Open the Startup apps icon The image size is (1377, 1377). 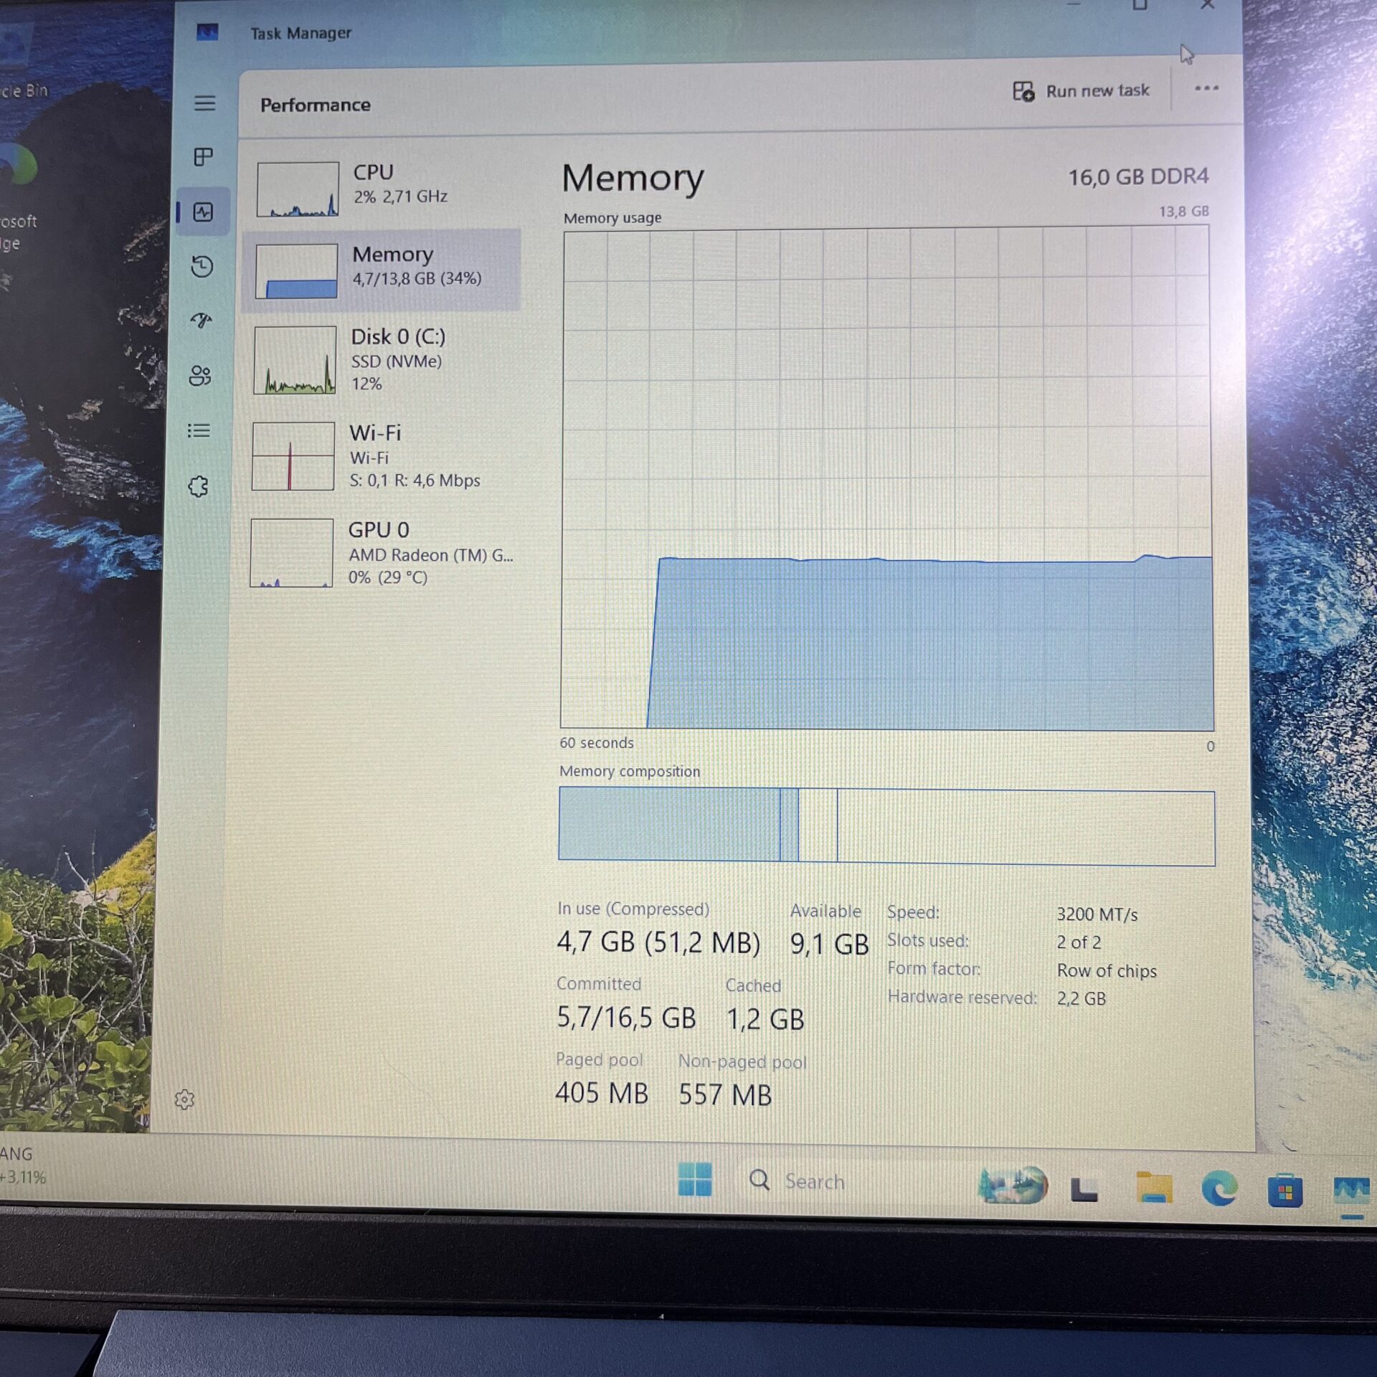[202, 321]
